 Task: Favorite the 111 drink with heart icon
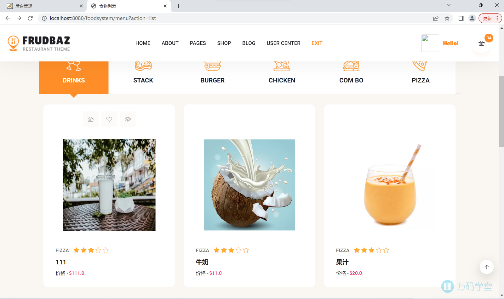coord(109,119)
